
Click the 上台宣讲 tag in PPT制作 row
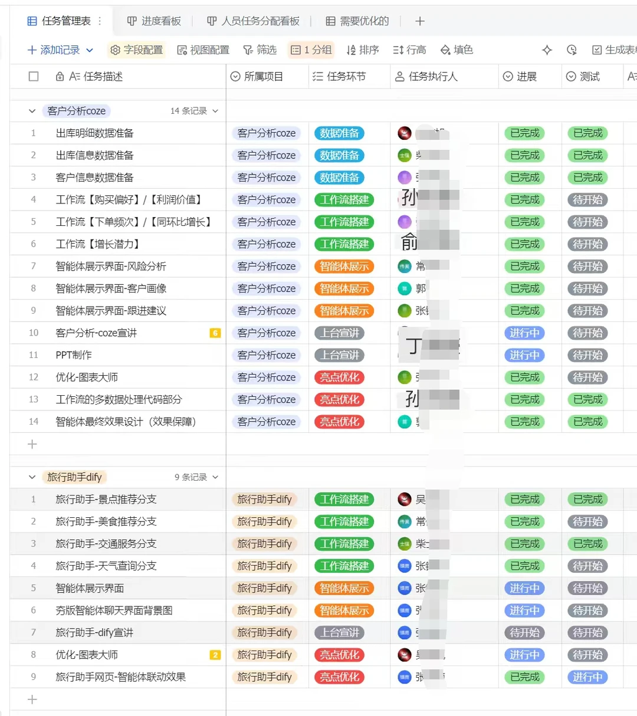pyautogui.click(x=339, y=356)
